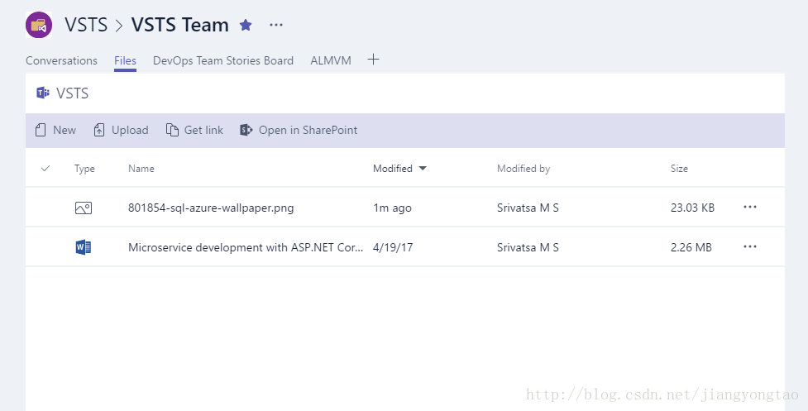Toggle select-all files checkmark
Viewport: 808px width, 411px height.
tap(45, 169)
